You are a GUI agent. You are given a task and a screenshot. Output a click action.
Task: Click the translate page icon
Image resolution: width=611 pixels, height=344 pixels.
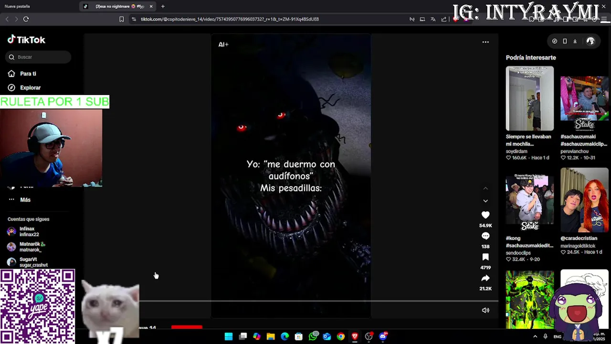click(433, 19)
